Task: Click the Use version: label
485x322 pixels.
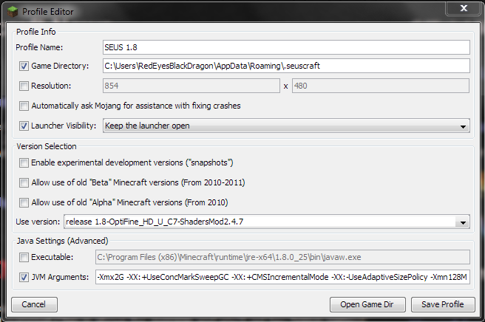Action: 38,222
